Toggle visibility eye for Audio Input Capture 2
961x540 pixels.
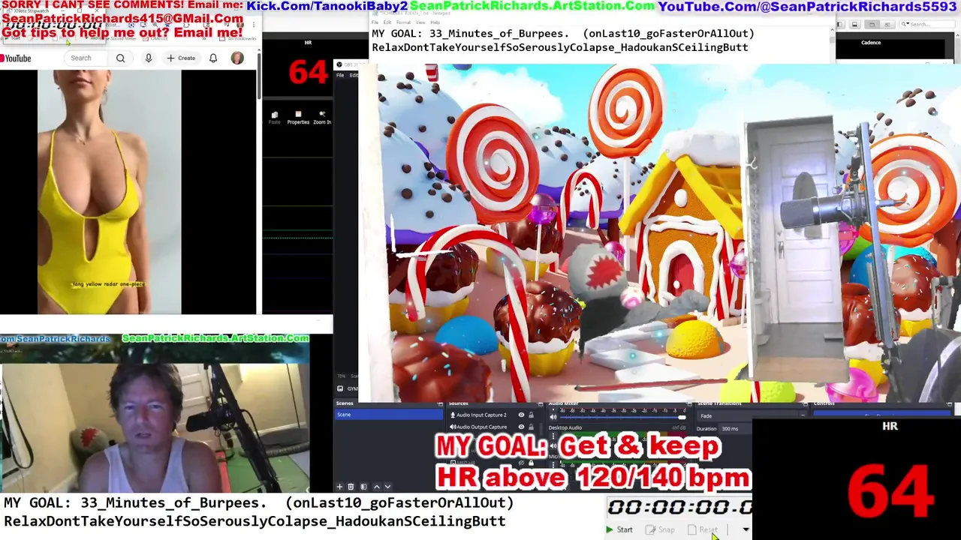[x=521, y=415]
